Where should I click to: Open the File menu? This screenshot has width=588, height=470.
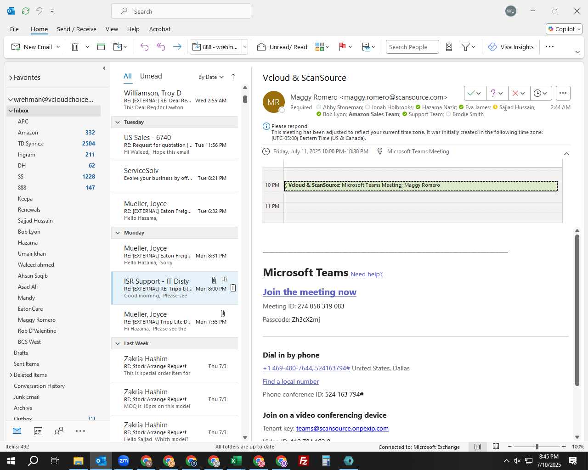pos(15,29)
